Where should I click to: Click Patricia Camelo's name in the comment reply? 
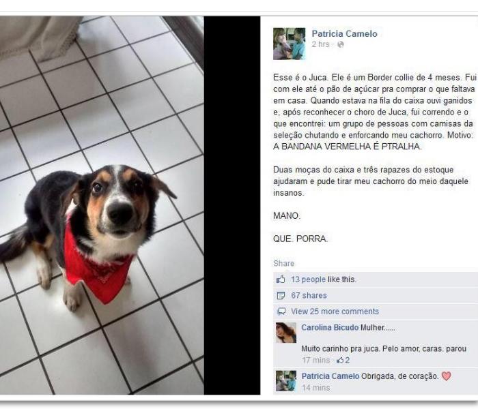point(330,376)
